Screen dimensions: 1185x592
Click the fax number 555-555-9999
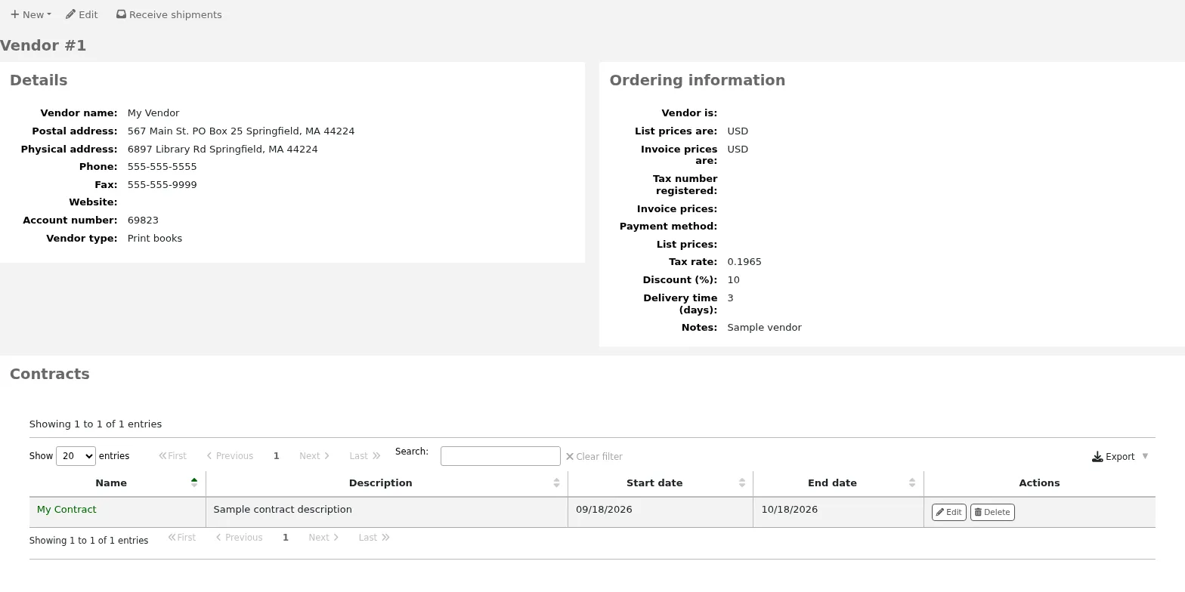(x=162, y=185)
